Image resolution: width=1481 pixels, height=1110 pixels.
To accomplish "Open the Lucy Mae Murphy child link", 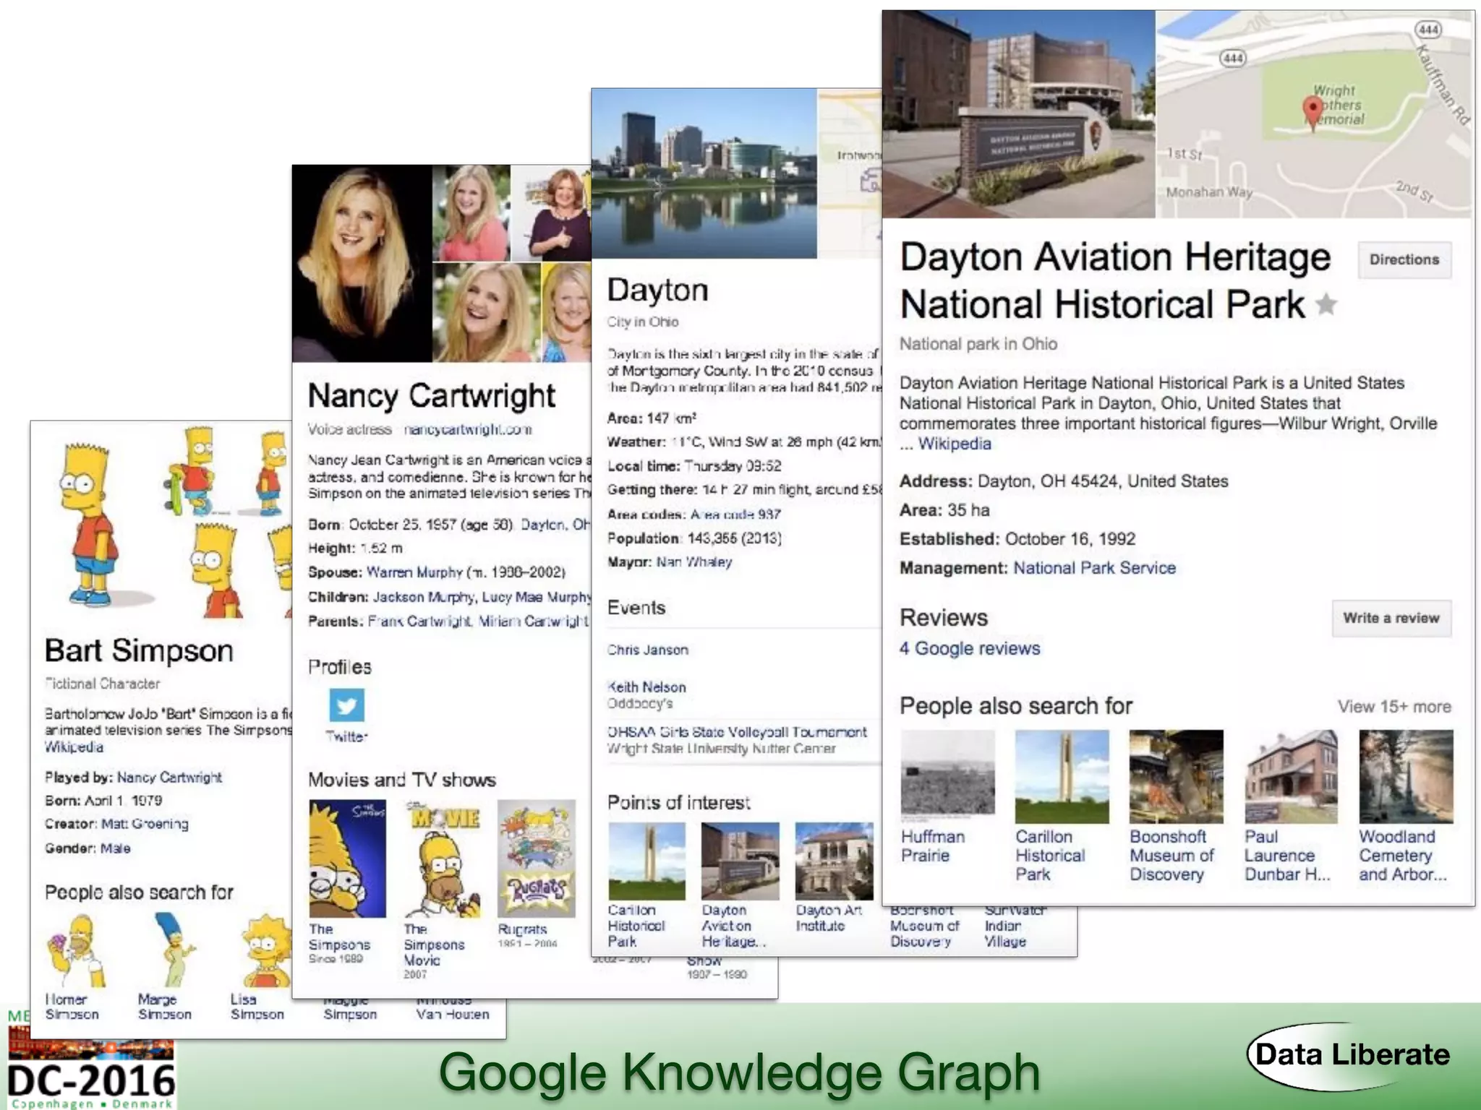I will (x=537, y=597).
